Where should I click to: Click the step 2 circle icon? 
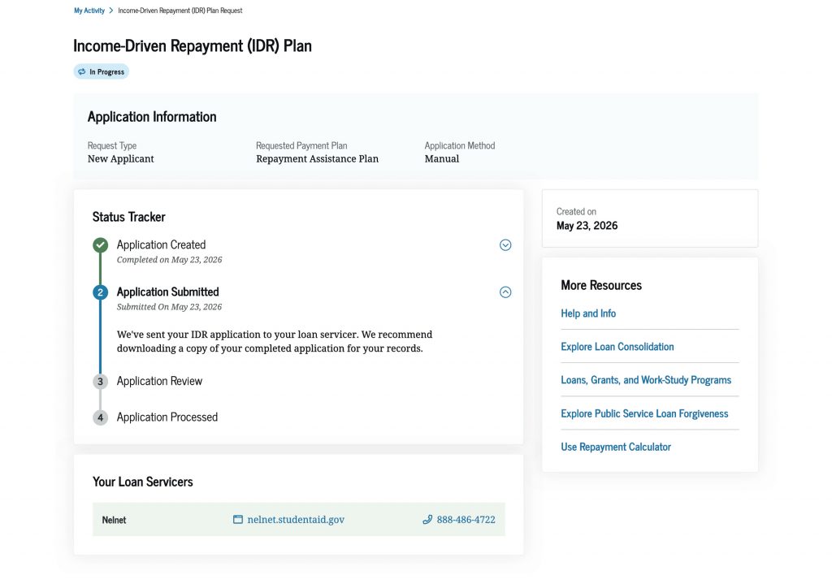pyautogui.click(x=100, y=292)
